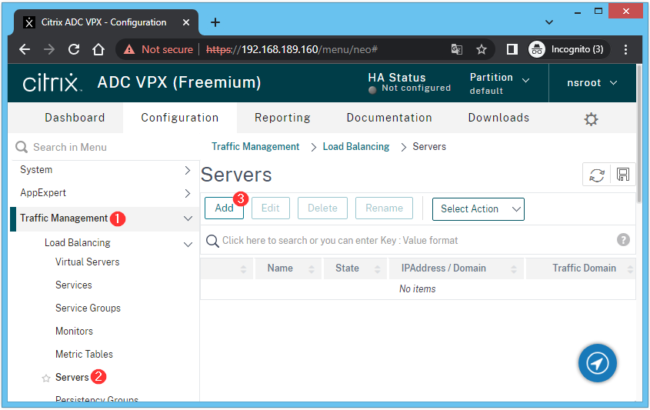
Task: Select the AppExpert menu item
Action: (x=43, y=193)
